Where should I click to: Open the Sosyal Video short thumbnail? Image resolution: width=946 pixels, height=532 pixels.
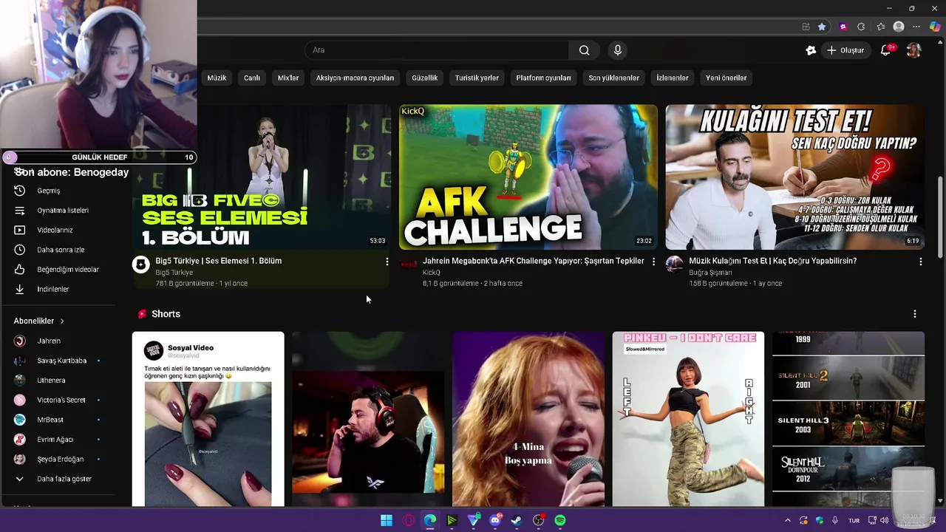coord(208,419)
